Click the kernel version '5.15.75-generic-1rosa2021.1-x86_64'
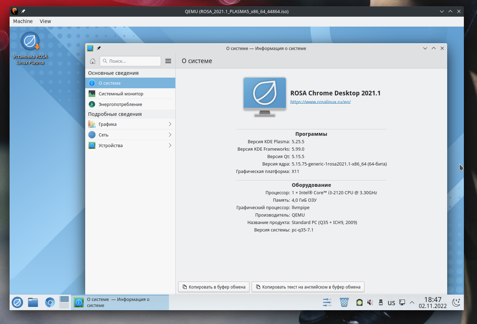Screen dimensions: 477x324 [329, 164]
